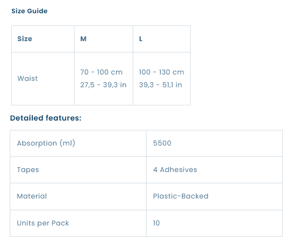Select the L size column header
Viewport: 294px width, 247px height.
162,39
